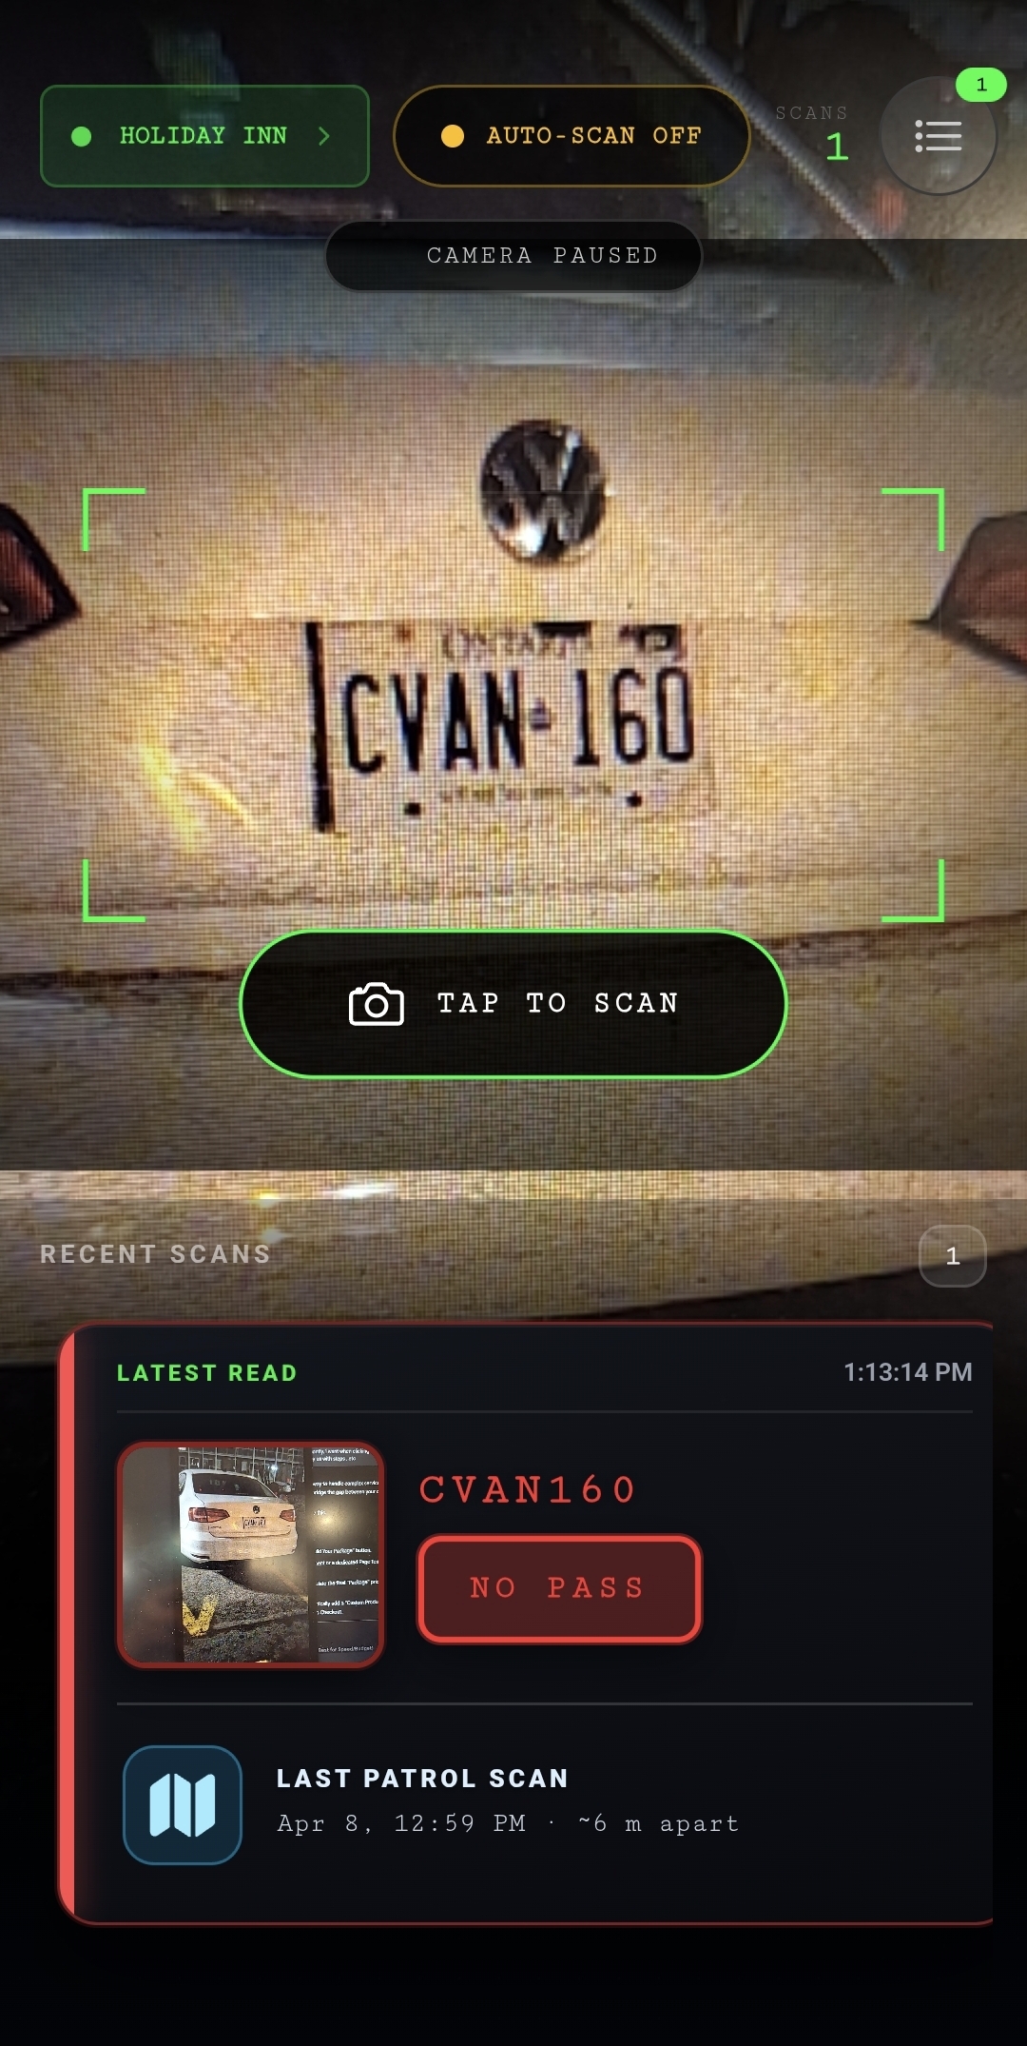Tap the green notification badge on menu

point(981,85)
